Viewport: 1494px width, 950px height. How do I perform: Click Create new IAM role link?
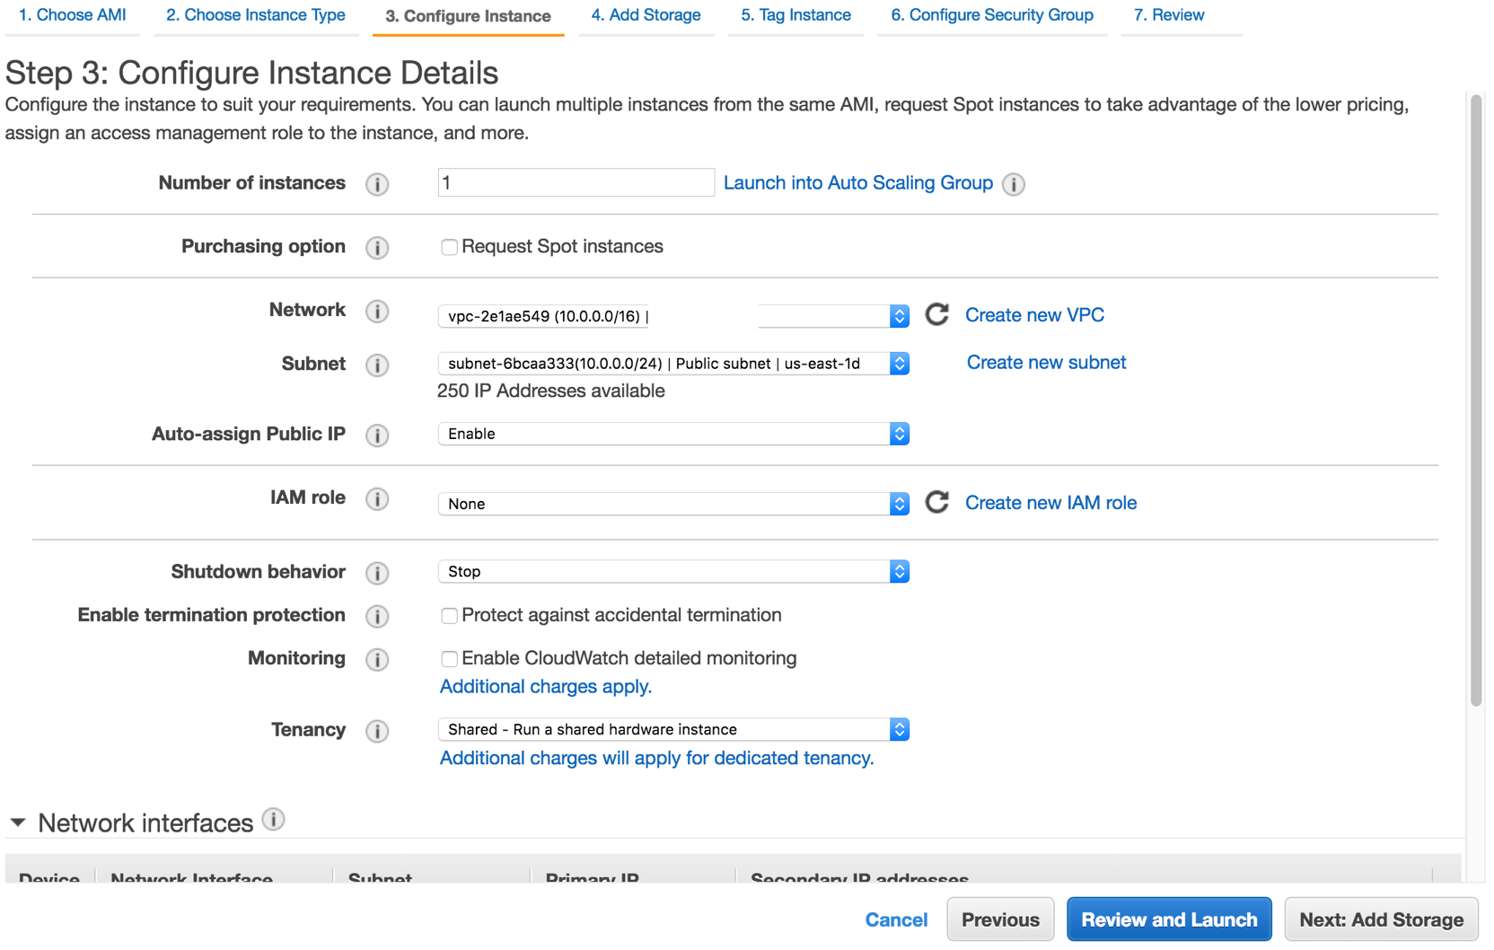1050,503
